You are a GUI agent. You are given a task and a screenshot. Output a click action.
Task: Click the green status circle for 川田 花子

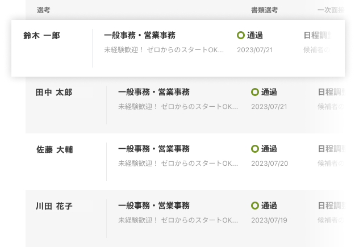pos(254,206)
